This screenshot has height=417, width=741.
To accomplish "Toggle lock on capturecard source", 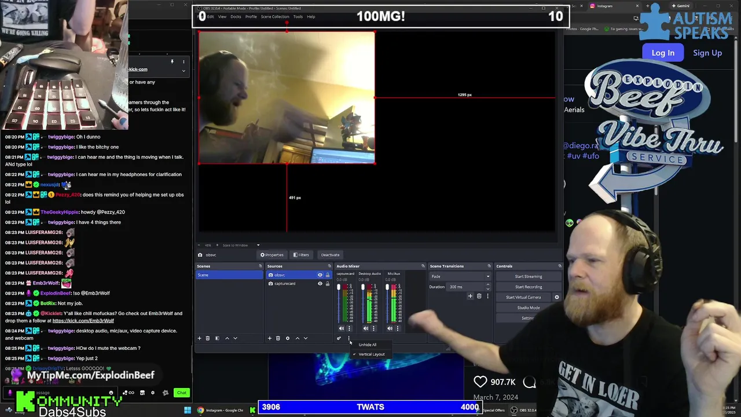I will (x=328, y=284).
